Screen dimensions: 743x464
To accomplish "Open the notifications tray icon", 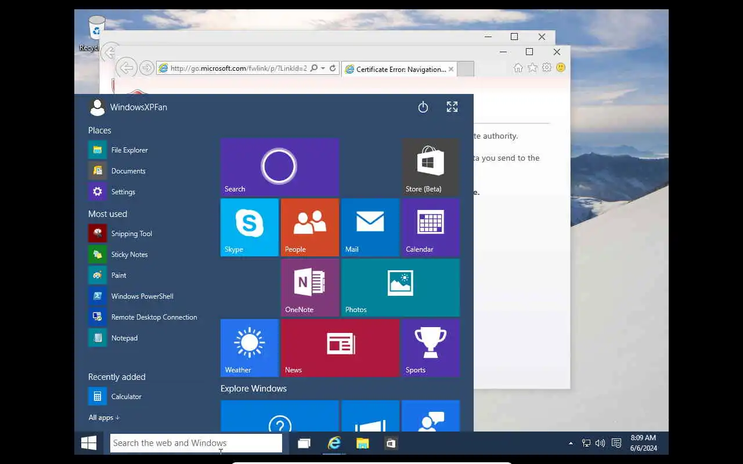I will (616, 443).
